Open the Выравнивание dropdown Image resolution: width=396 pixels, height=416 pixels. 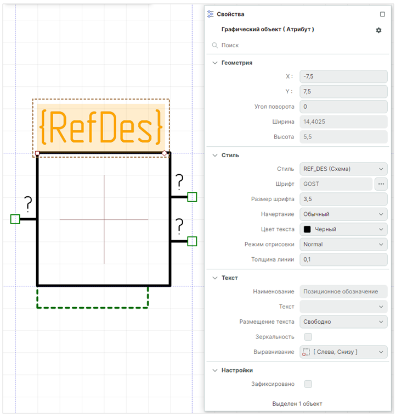point(343,352)
